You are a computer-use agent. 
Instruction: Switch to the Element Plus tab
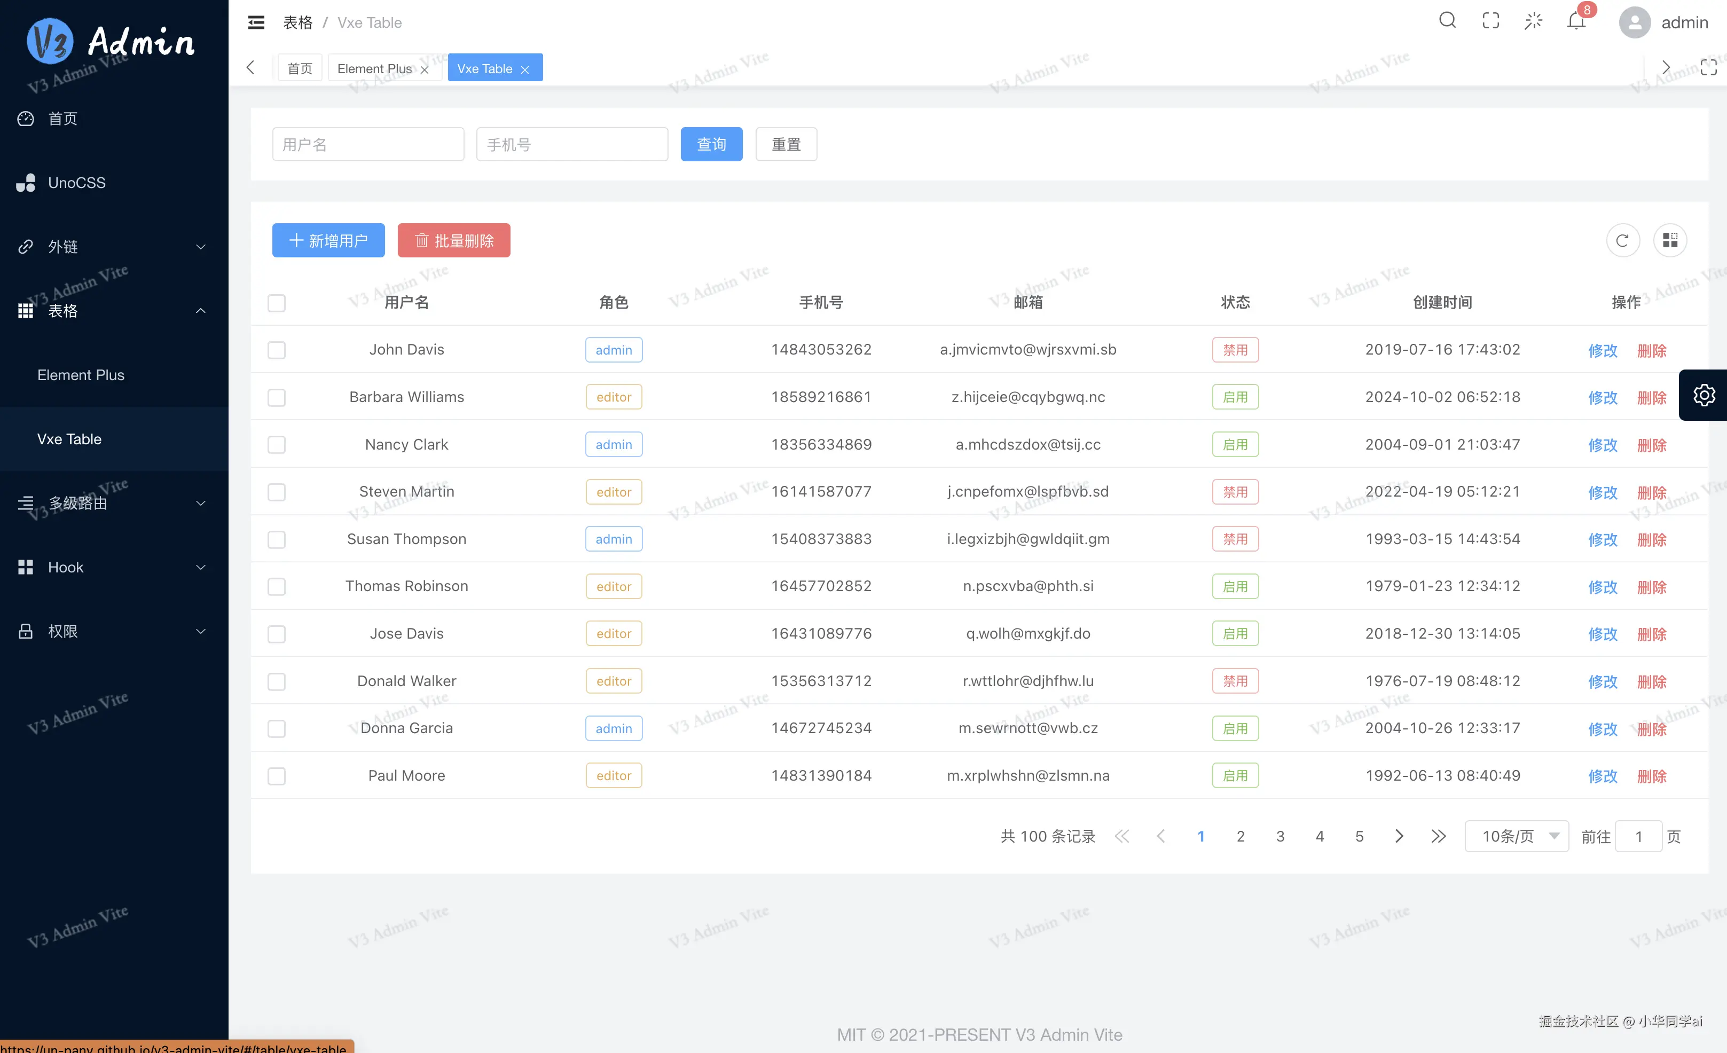374,69
